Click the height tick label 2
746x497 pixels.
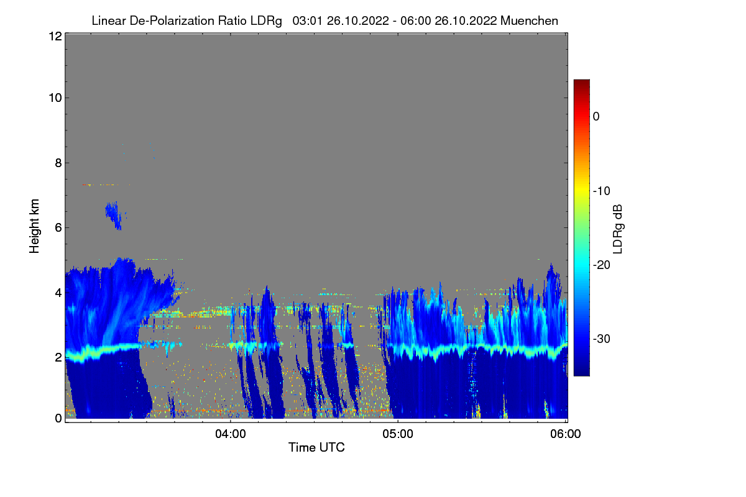click(x=57, y=357)
